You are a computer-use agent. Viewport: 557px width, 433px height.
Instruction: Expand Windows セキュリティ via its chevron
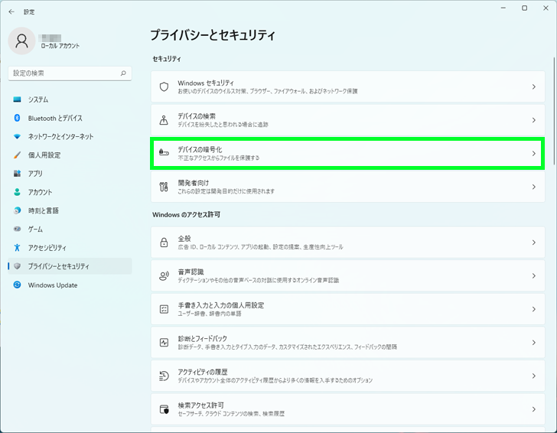point(533,86)
